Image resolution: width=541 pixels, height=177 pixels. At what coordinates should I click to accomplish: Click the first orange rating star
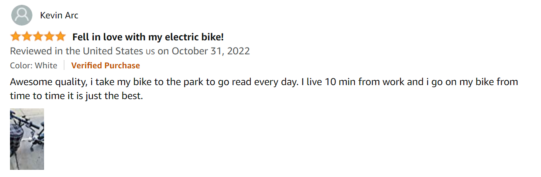(x=16, y=37)
